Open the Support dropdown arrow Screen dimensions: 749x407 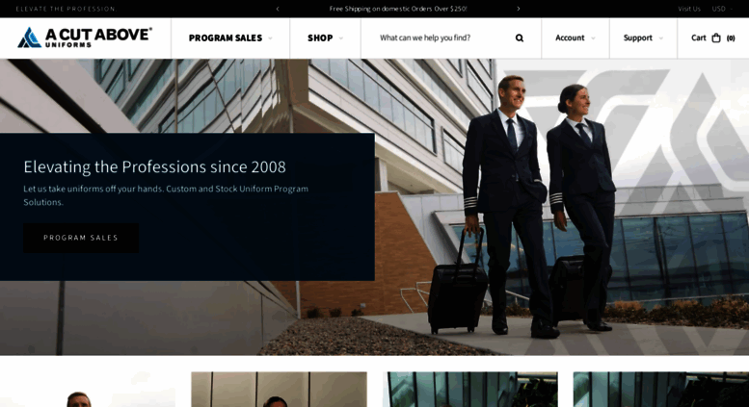tap(661, 38)
